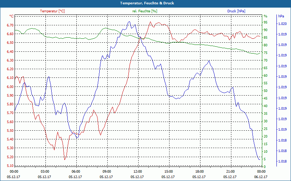This screenshot has height=181, width=291.
Task: Click the 18:00 time axis label
Action: point(199,171)
